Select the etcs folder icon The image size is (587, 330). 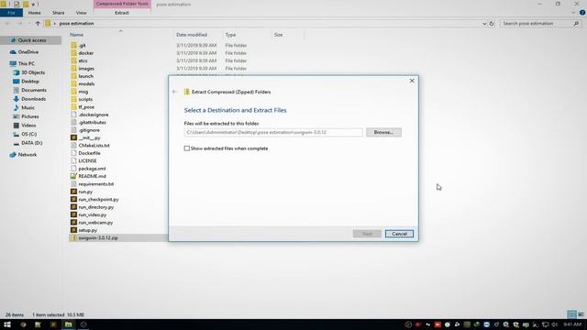(x=73, y=60)
